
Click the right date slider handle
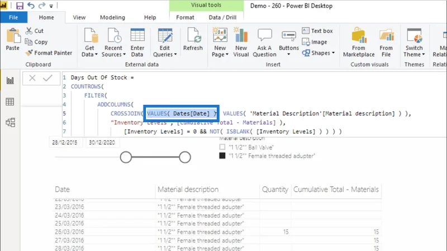click(185, 157)
